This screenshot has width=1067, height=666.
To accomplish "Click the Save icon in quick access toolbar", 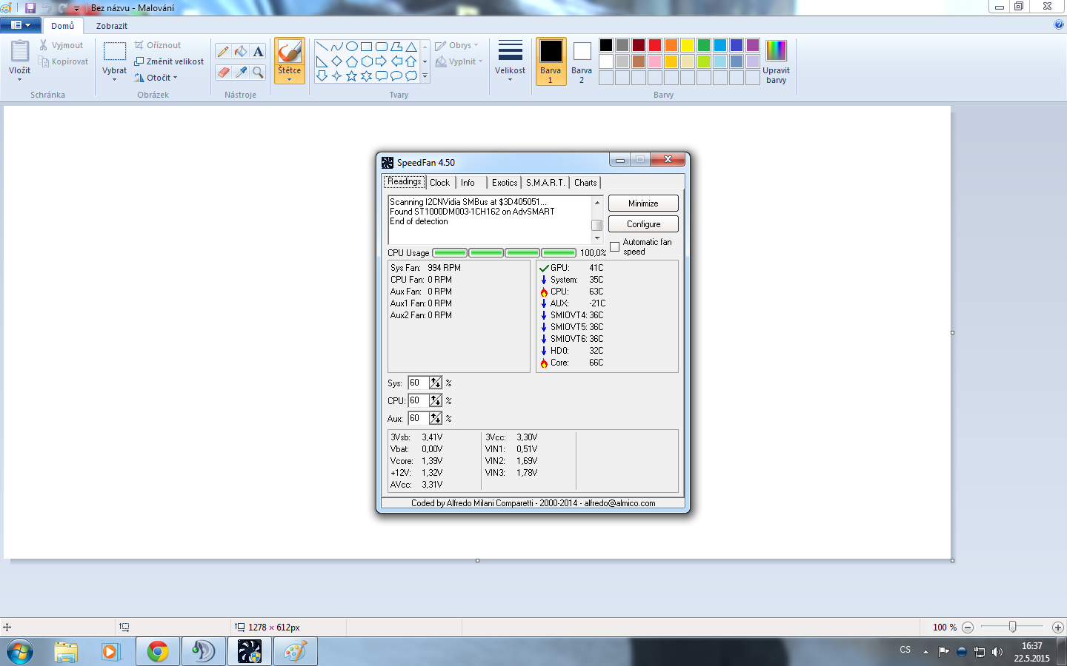I will (30, 8).
